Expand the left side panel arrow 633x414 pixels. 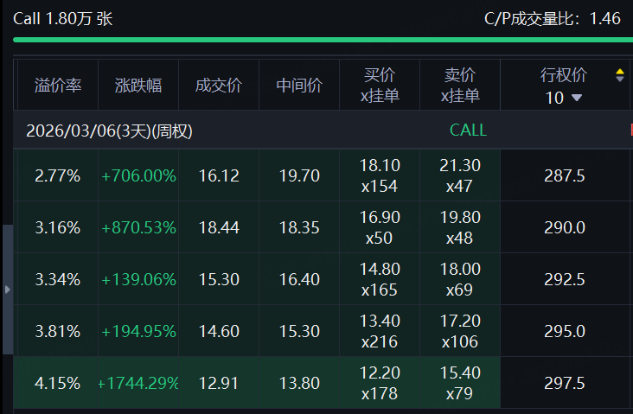point(8,290)
